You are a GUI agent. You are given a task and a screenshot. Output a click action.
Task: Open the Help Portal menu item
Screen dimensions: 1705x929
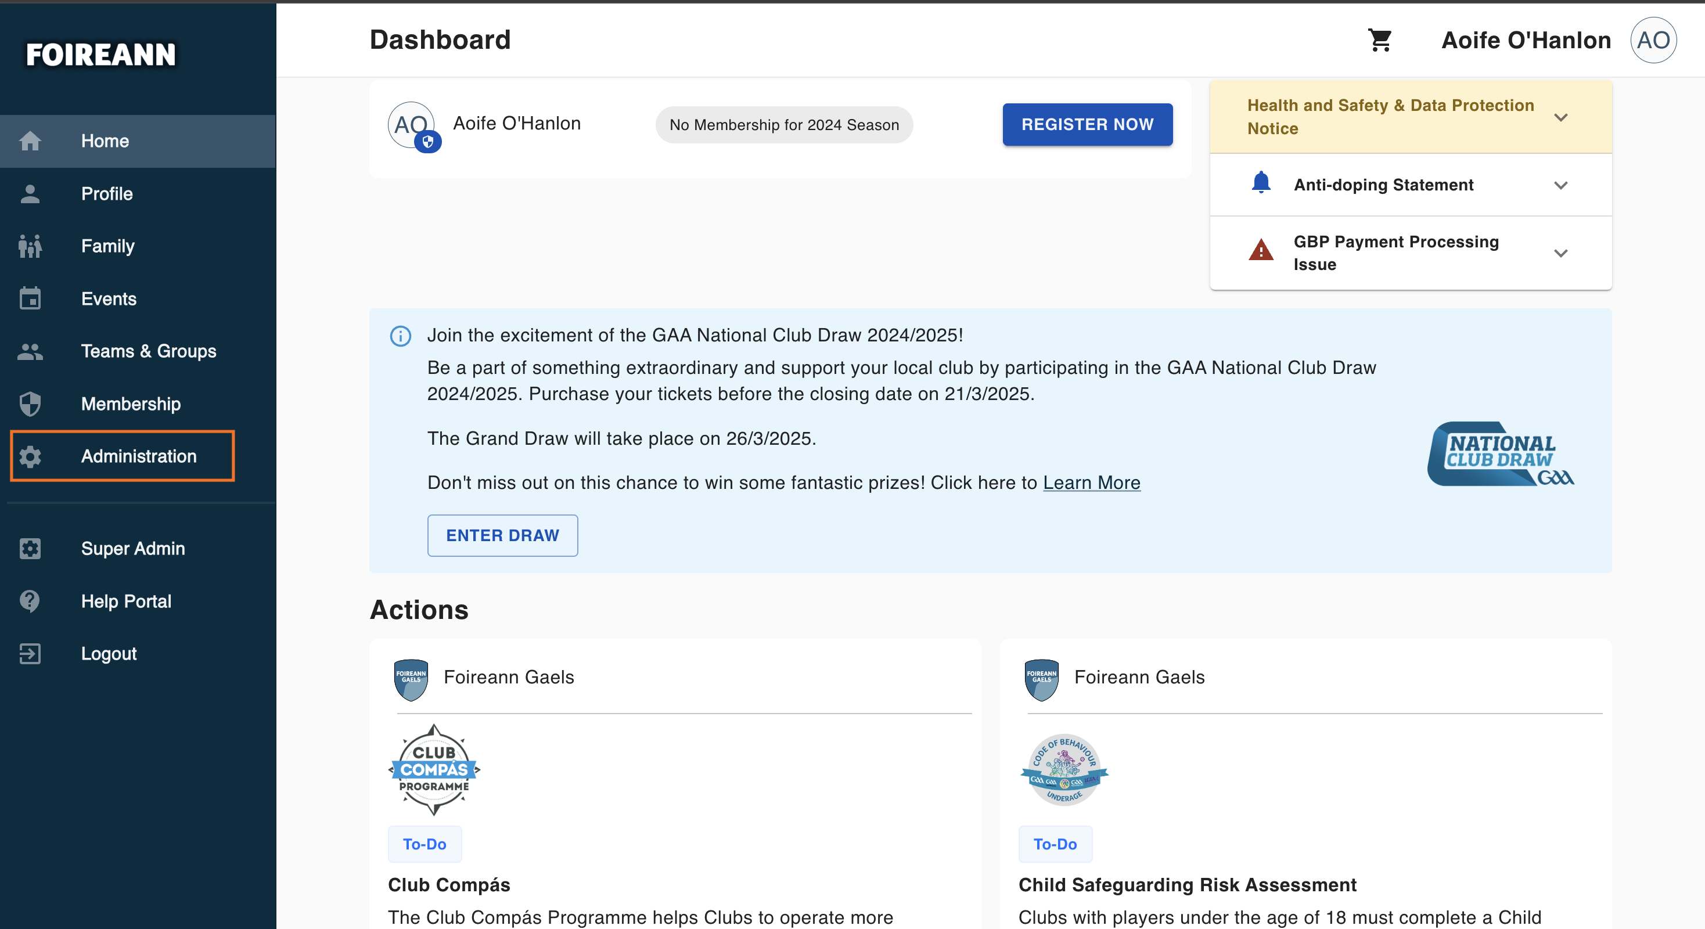click(x=138, y=601)
